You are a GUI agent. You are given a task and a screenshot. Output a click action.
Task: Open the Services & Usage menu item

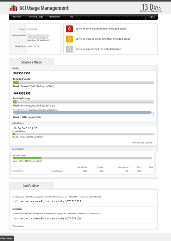coord(36,17)
